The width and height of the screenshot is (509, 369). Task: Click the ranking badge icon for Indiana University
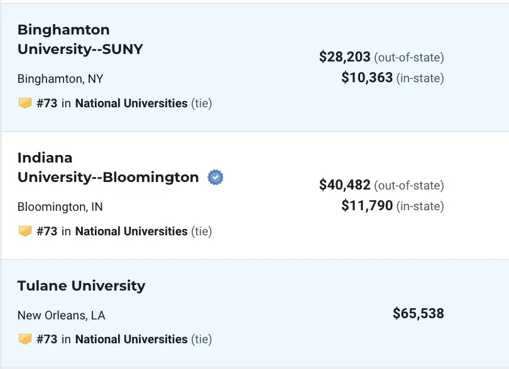point(25,231)
